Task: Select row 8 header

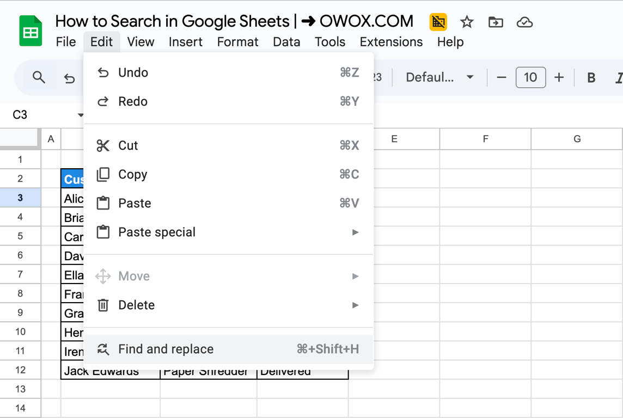Action: coord(20,293)
